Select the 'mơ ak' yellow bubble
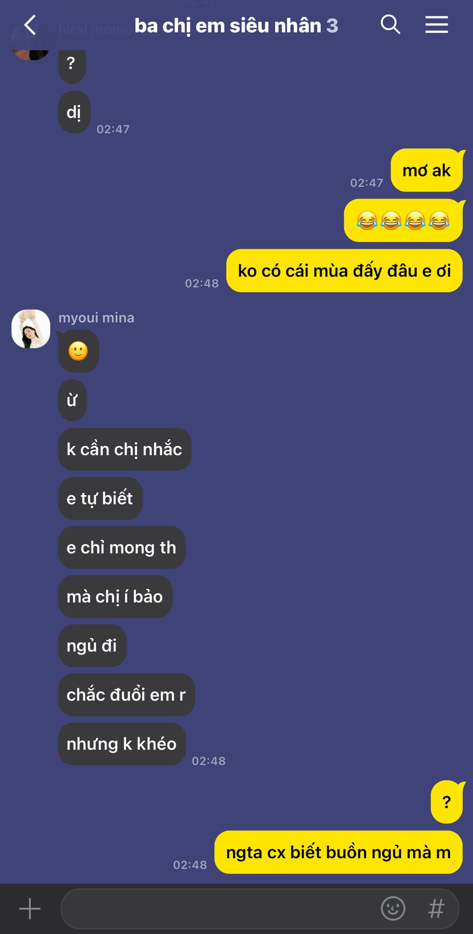The height and width of the screenshot is (934, 473). 427,170
